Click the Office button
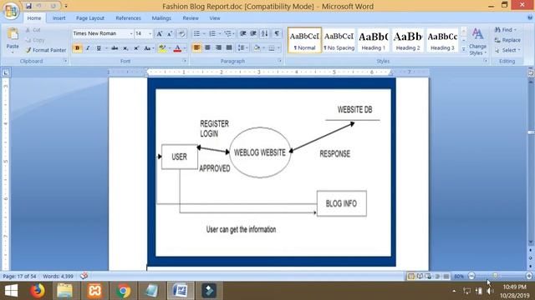Viewport: 535px width, 300px height. click(11, 11)
